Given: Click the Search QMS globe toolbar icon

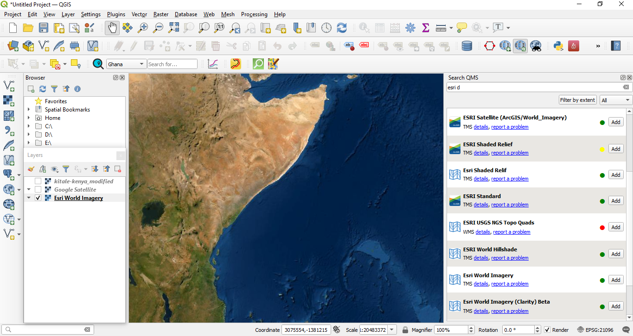Looking at the screenshot, I should tap(520, 46).
